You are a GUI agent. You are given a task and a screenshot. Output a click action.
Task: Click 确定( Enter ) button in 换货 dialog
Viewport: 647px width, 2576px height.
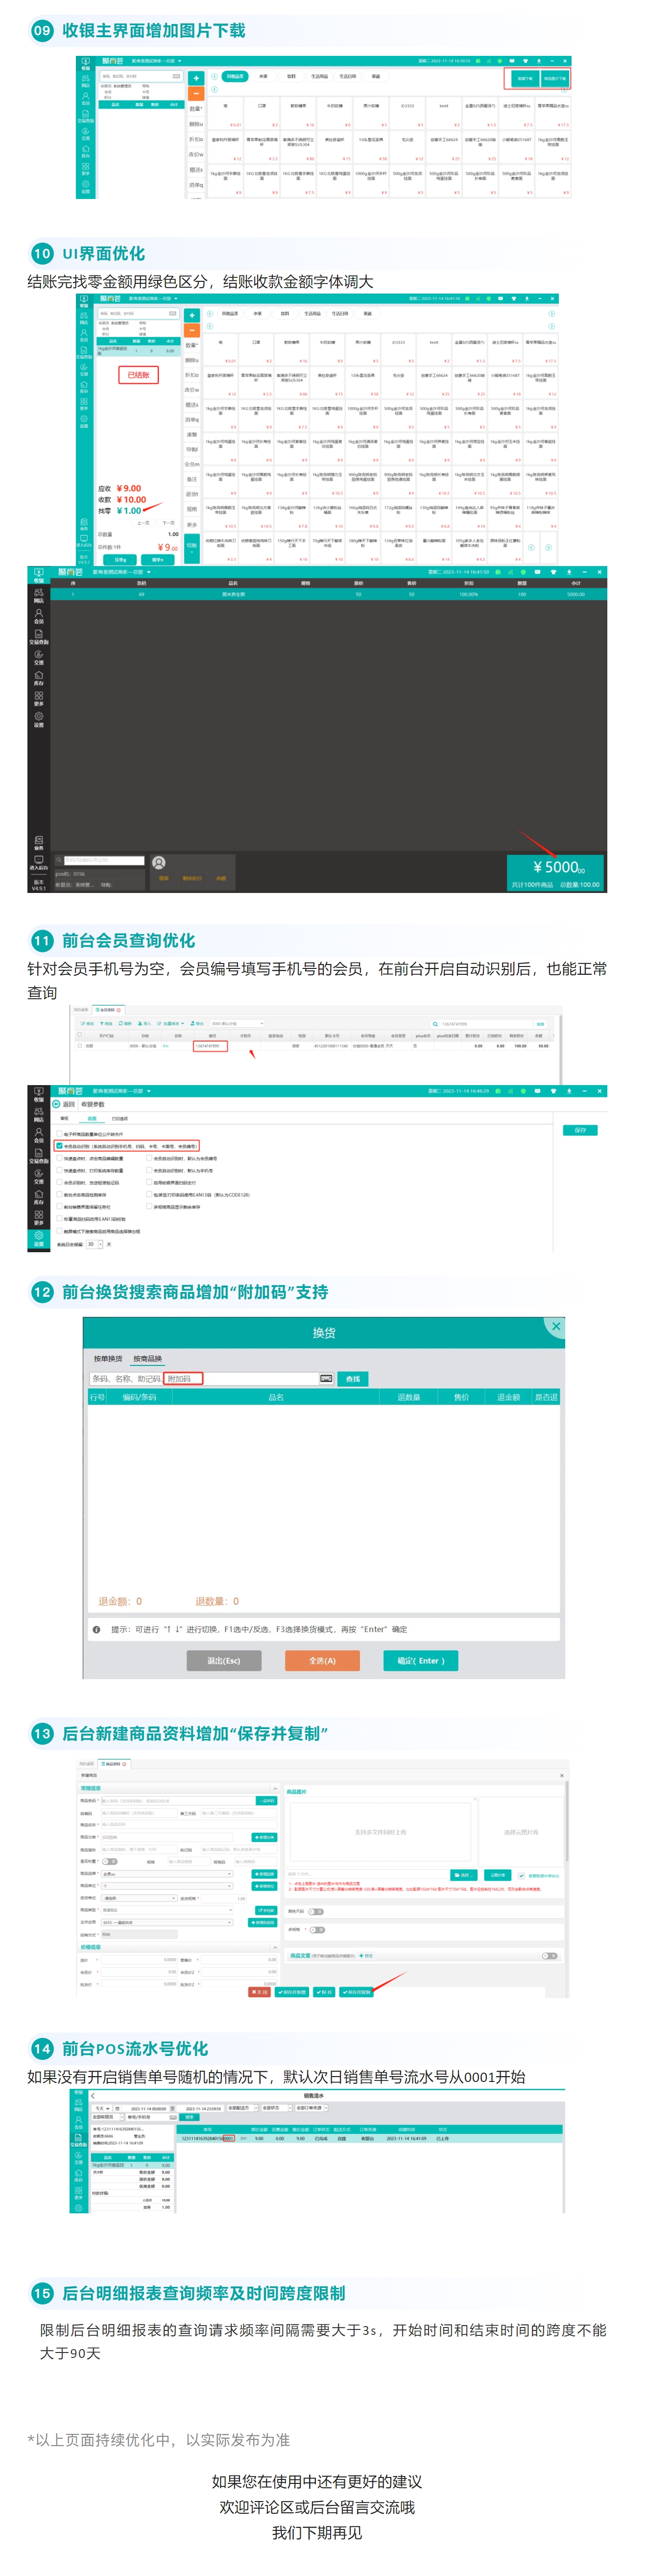click(x=420, y=1660)
